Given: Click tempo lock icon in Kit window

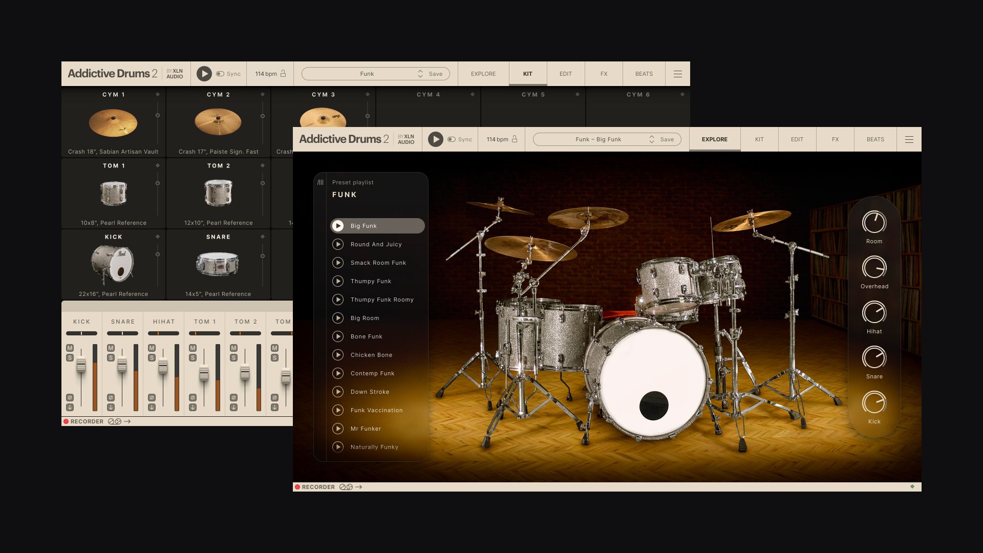Looking at the screenshot, I should coord(283,74).
